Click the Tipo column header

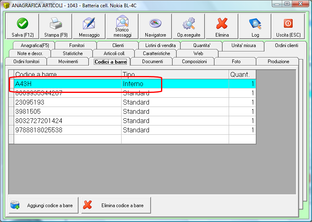(x=175, y=74)
